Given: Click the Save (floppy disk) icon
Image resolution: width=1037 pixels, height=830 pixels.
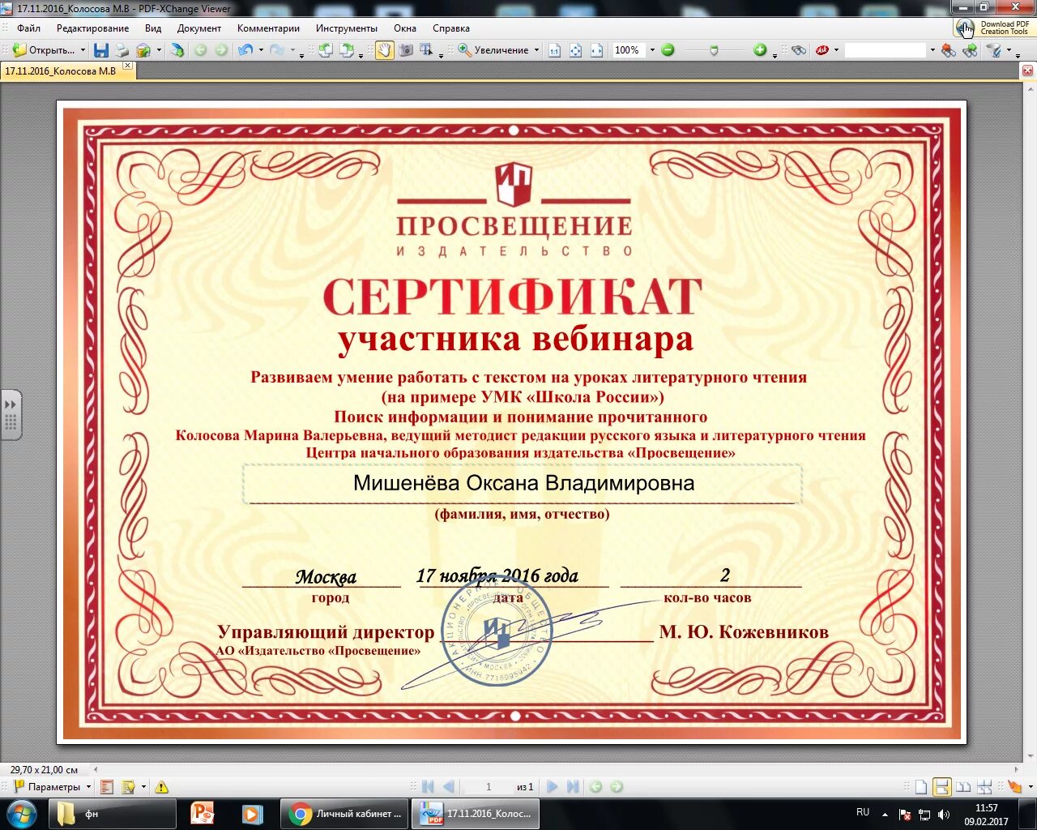Looking at the screenshot, I should click(x=101, y=50).
